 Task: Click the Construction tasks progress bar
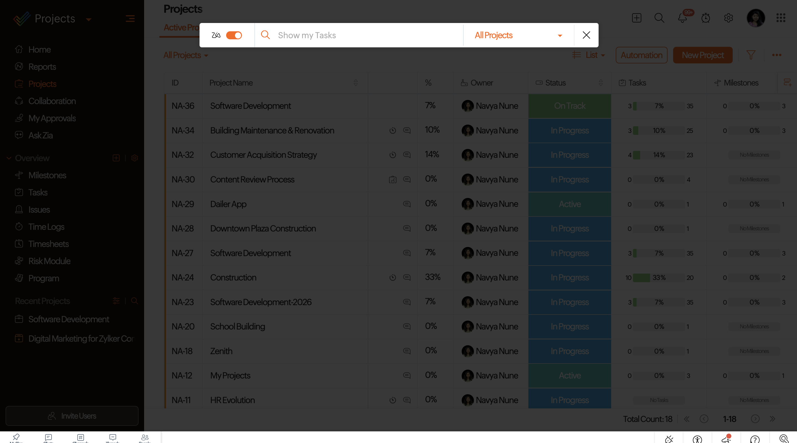click(659, 278)
